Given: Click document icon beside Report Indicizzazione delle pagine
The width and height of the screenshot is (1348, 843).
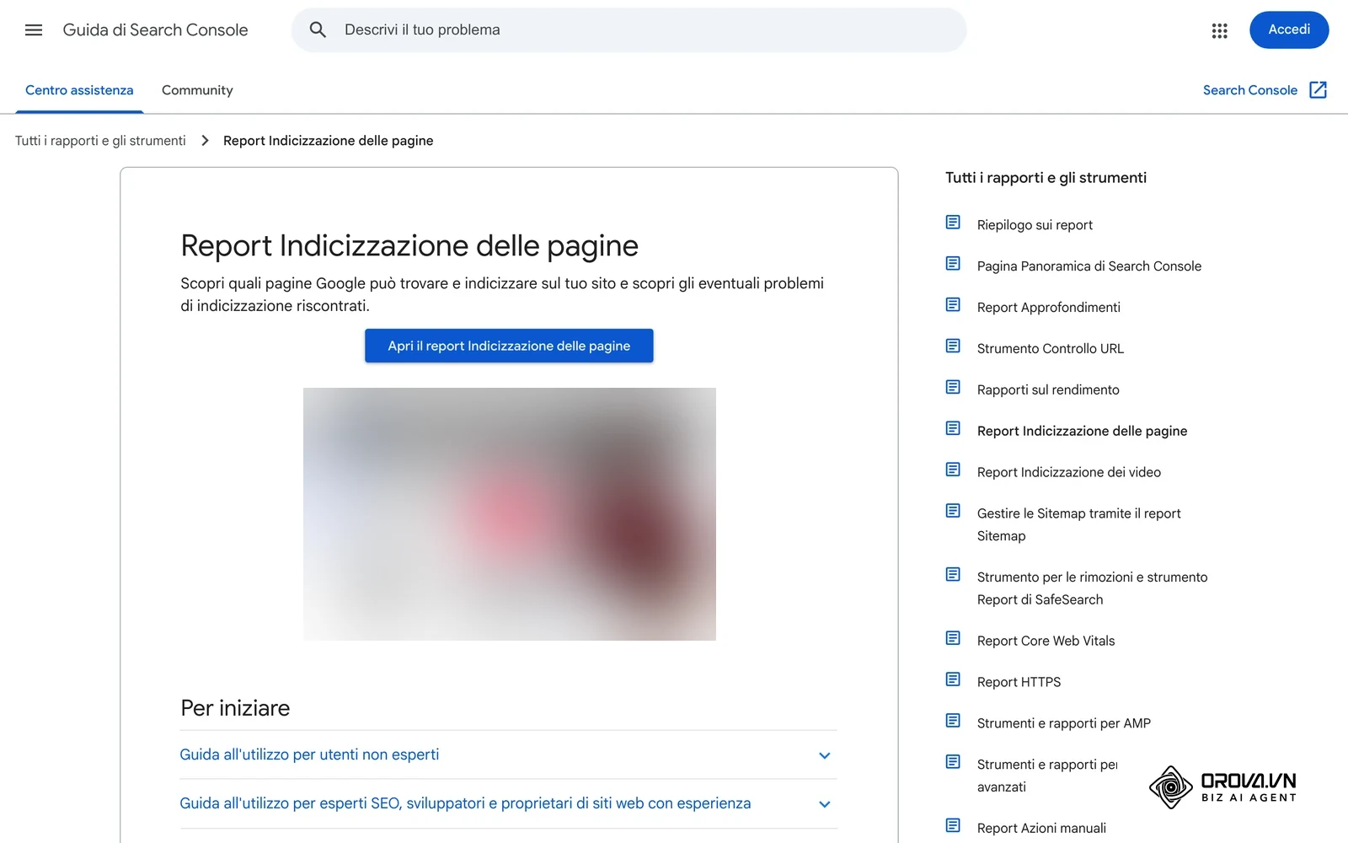Looking at the screenshot, I should 953,429.
